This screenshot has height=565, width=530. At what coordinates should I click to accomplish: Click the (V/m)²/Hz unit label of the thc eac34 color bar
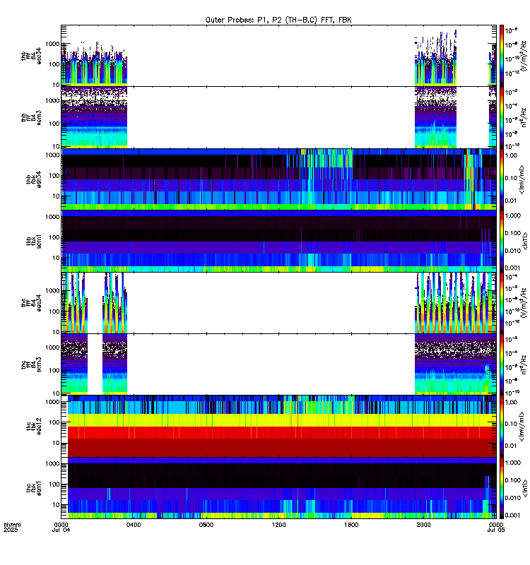[x=524, y=303]
